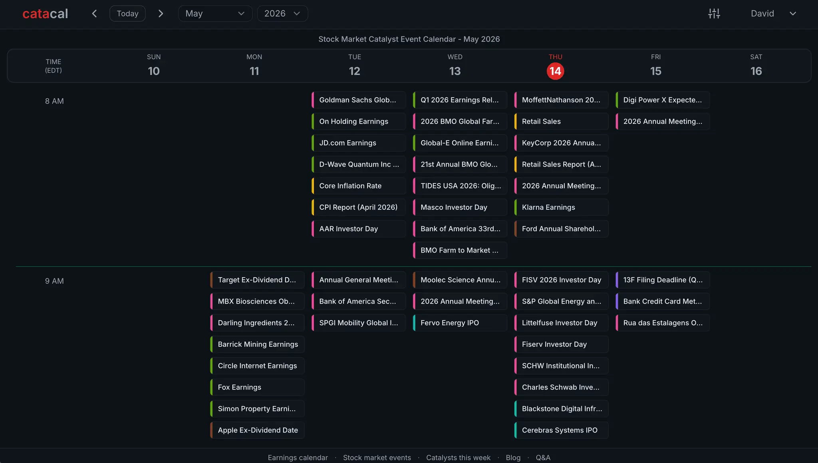The height and width of the screenshot is (463, 818).
Task: Open the Q&A footer link
Action: point(543,457)
